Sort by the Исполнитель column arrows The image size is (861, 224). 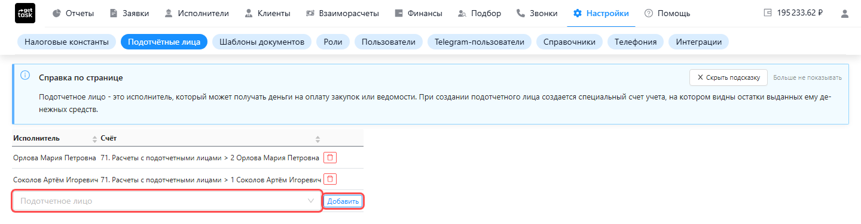[94, 138]
